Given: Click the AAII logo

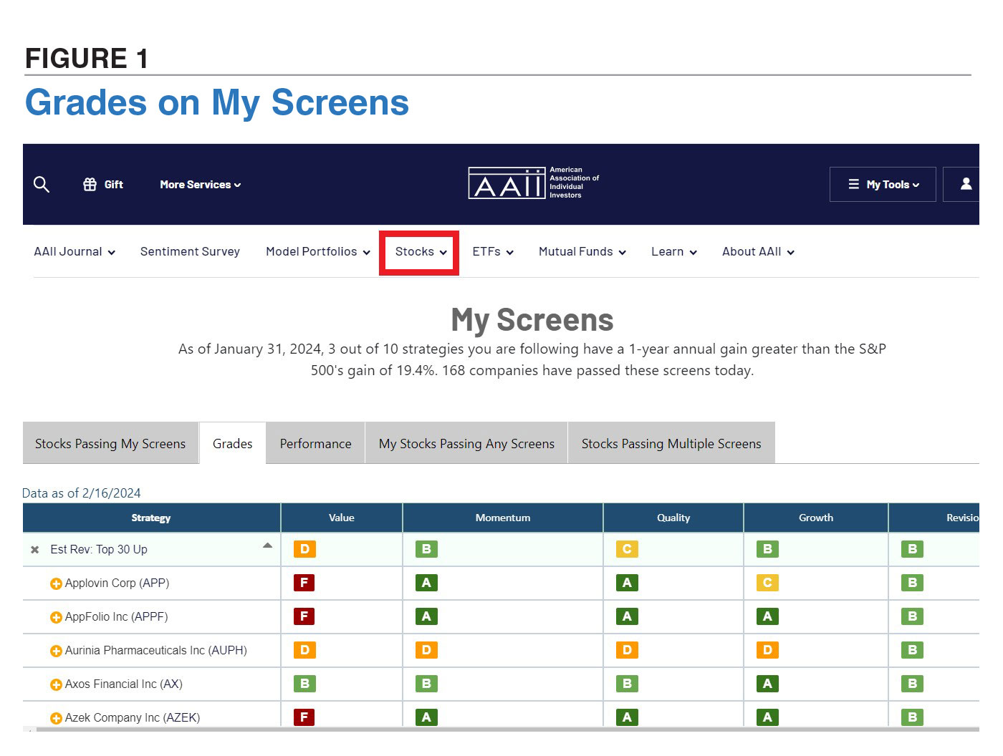Looking at the screenshot, I should pyautogui.click(x=533, y=183).
